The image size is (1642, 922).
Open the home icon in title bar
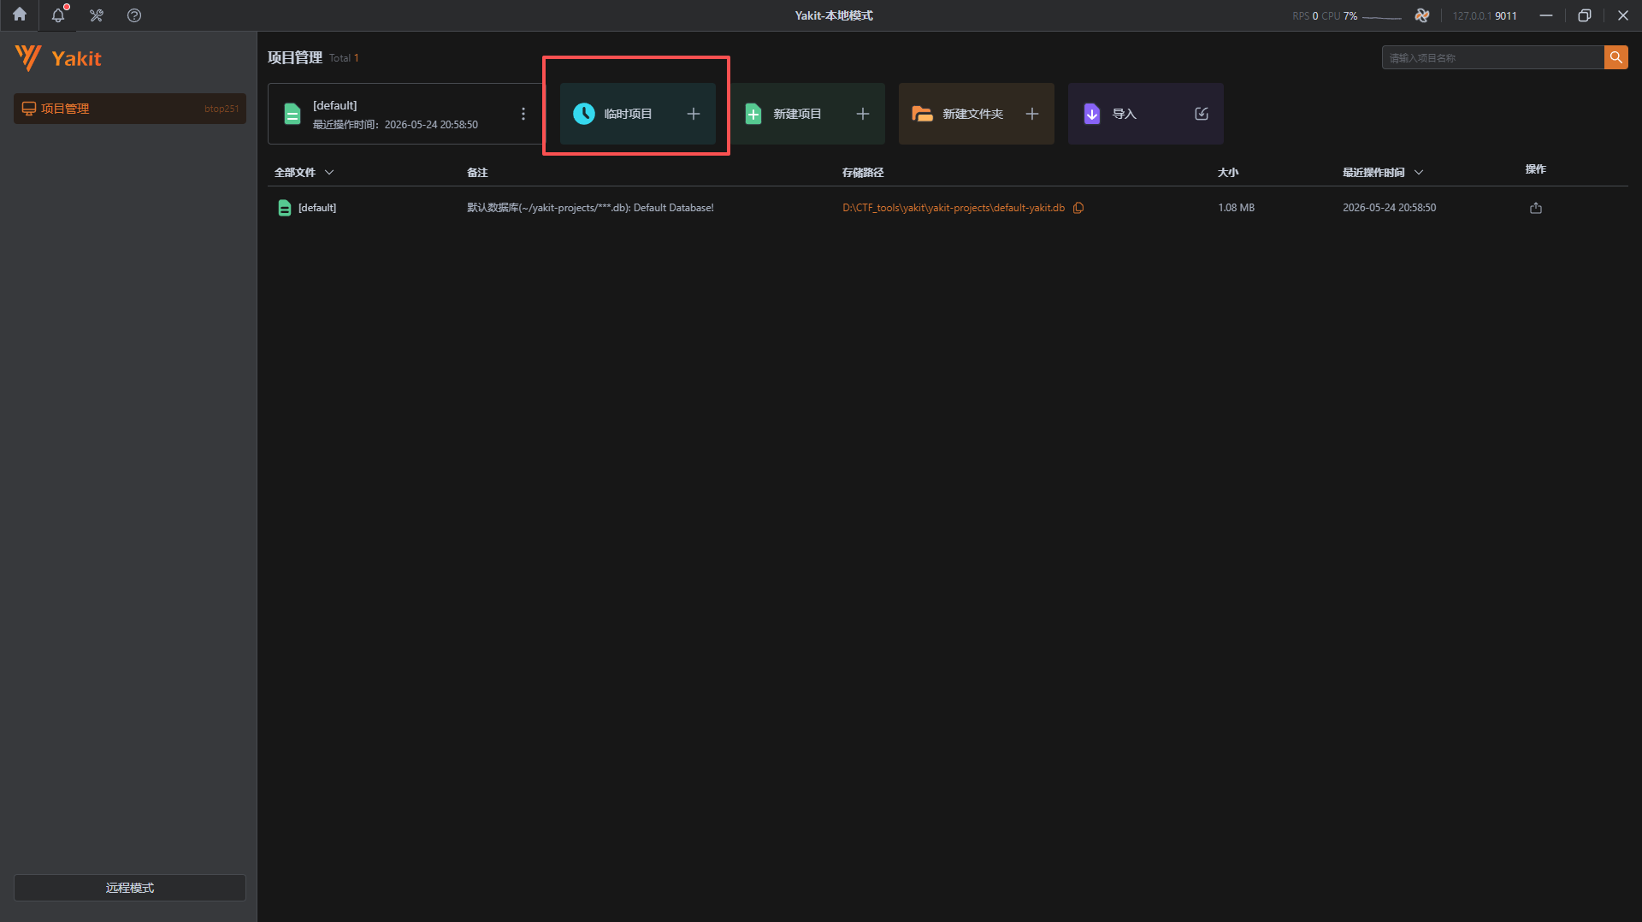point(20,15)
